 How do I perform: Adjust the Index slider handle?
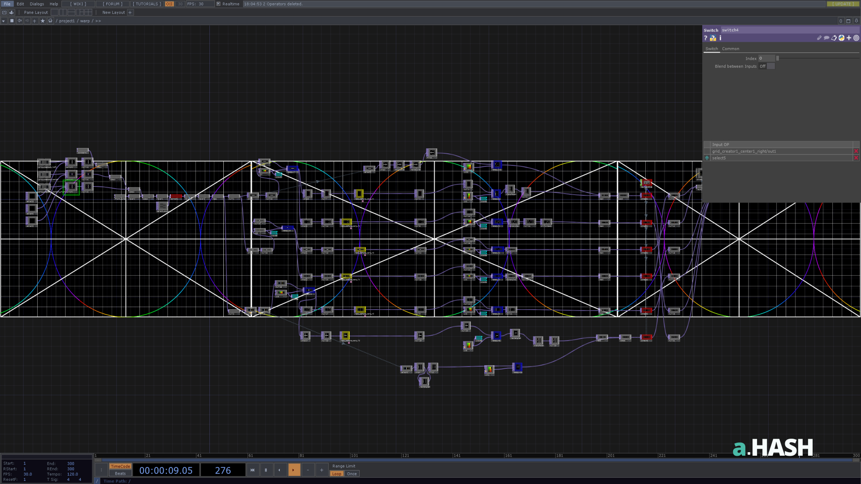tap(778, 58)
